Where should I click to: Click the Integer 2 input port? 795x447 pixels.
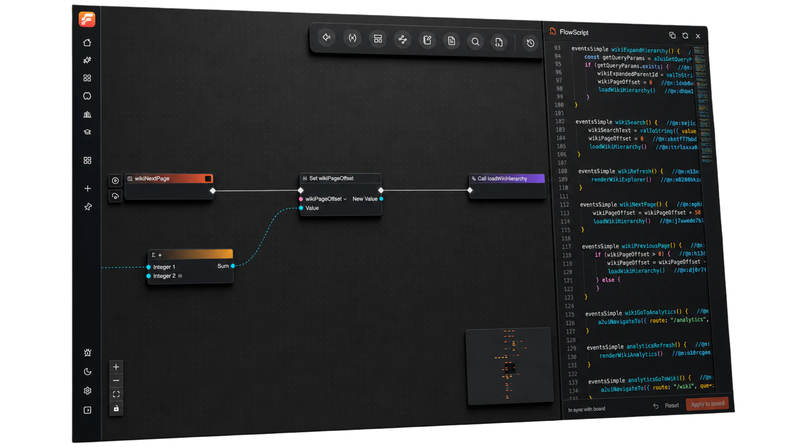tap(149, 276)
